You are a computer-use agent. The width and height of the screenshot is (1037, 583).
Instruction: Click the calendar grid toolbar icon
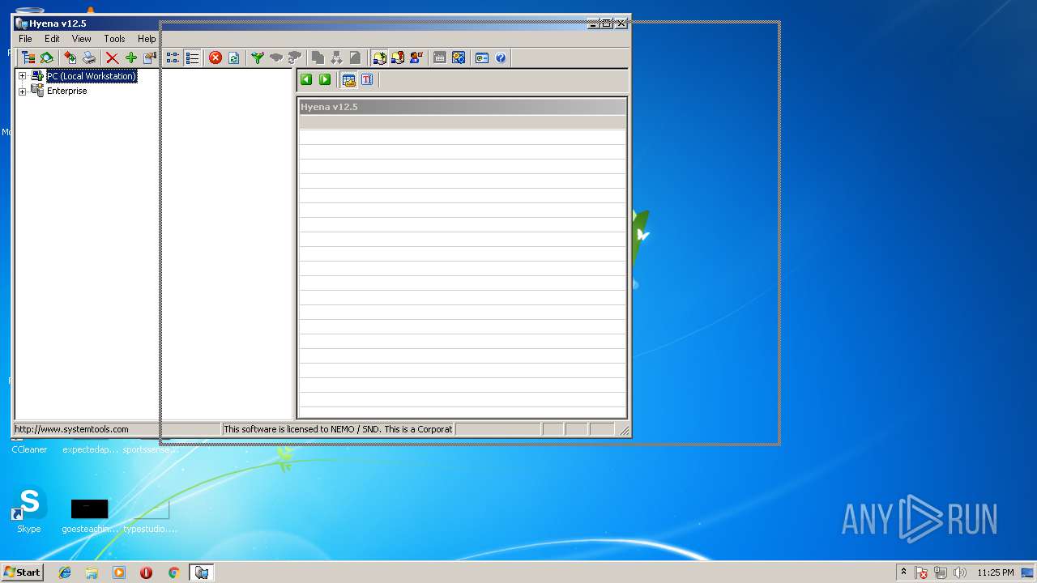point(440,57)
